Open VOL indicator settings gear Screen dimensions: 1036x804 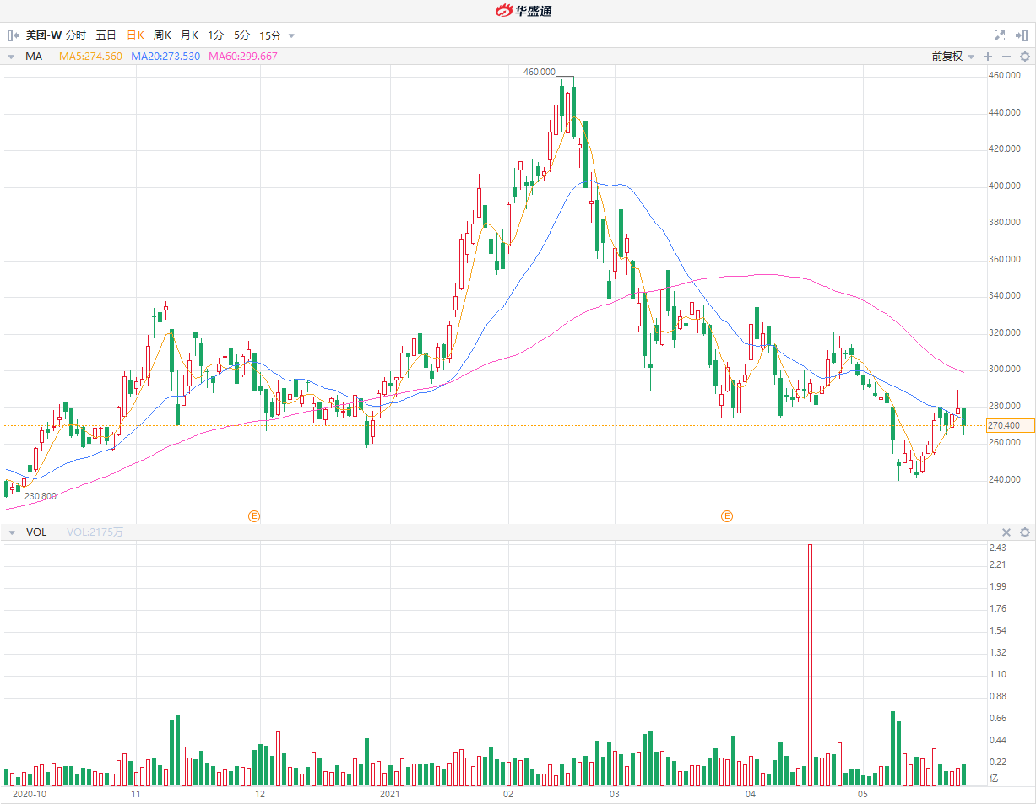(x=1024, y=532)
